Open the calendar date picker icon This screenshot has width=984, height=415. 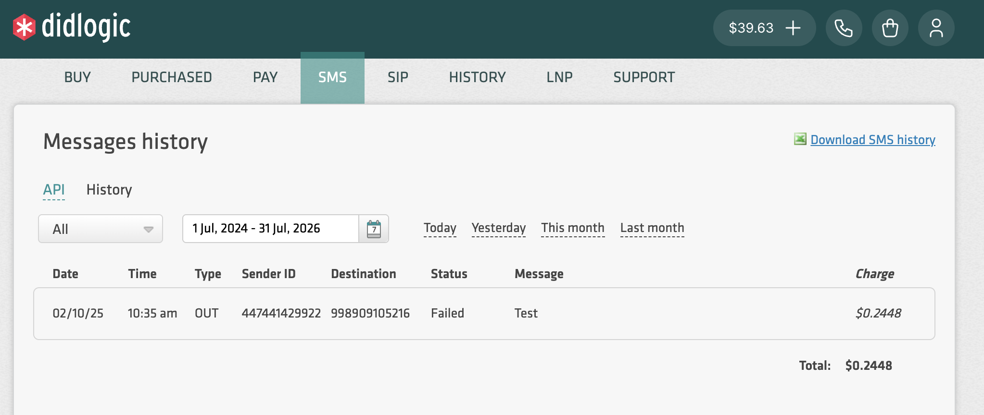coord(374,229)
